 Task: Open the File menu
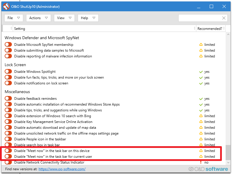[x=14, y=18]
